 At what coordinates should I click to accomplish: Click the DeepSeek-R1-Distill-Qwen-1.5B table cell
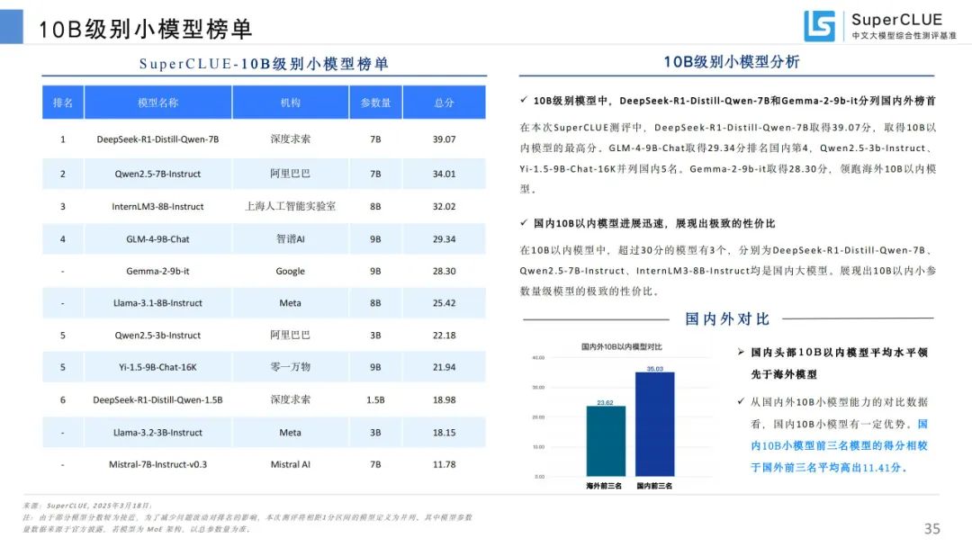pos(157,400)
